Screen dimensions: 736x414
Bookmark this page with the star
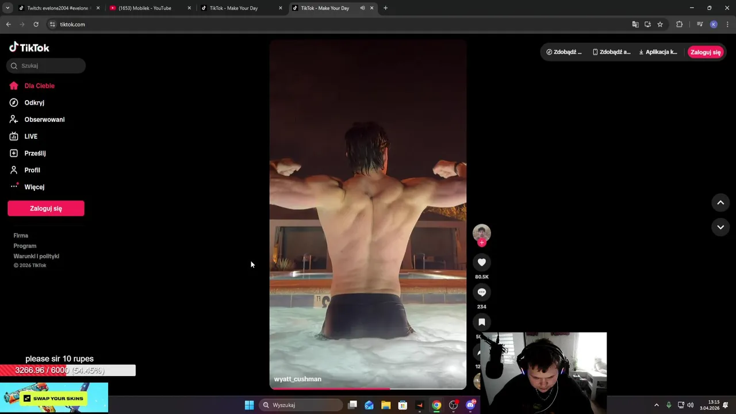pos(660,24)
